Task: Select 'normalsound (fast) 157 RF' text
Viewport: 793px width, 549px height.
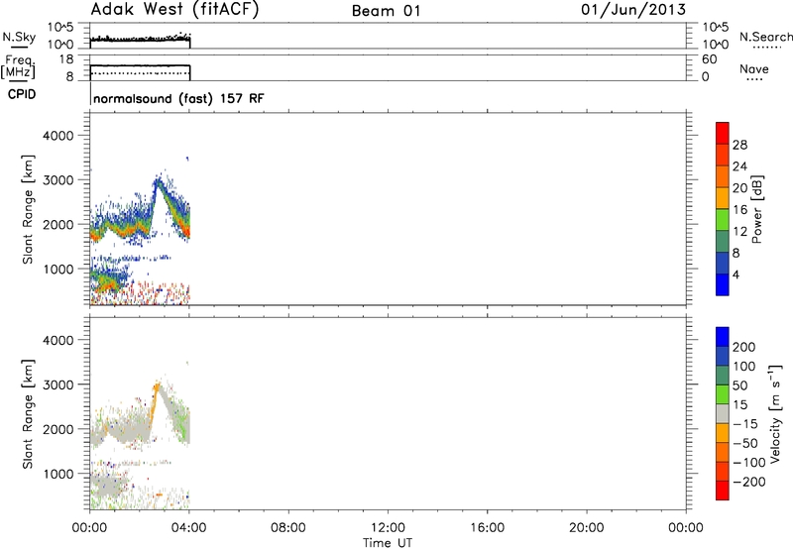Action: [x=178, y=98]
